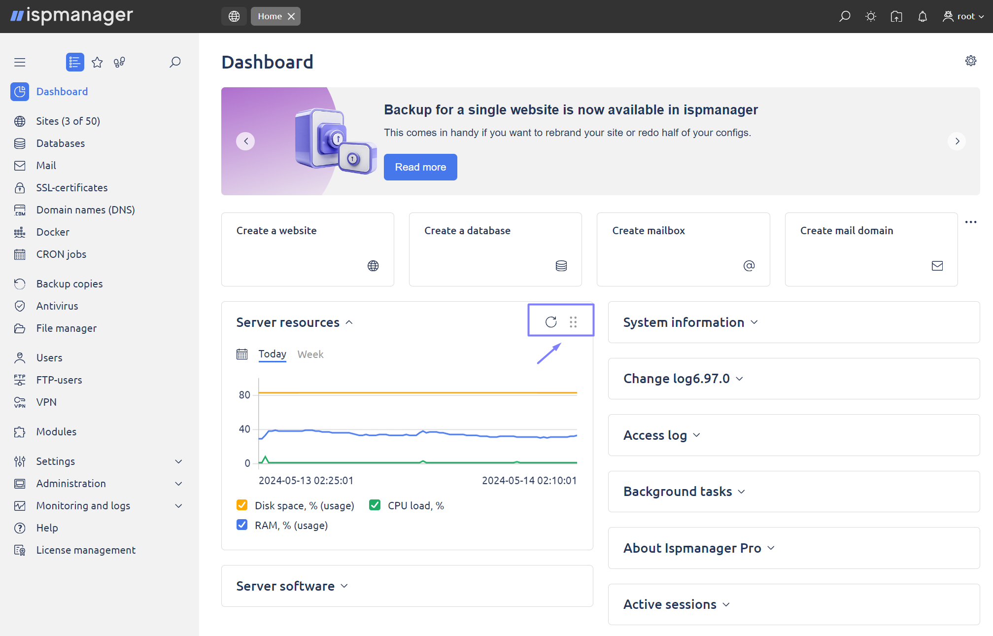Open the export icon in top bar
The image size is (993, 636).
click(896, 16)
